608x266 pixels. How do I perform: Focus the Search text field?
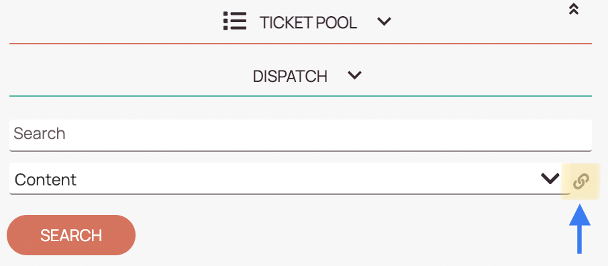click(301, 135)
